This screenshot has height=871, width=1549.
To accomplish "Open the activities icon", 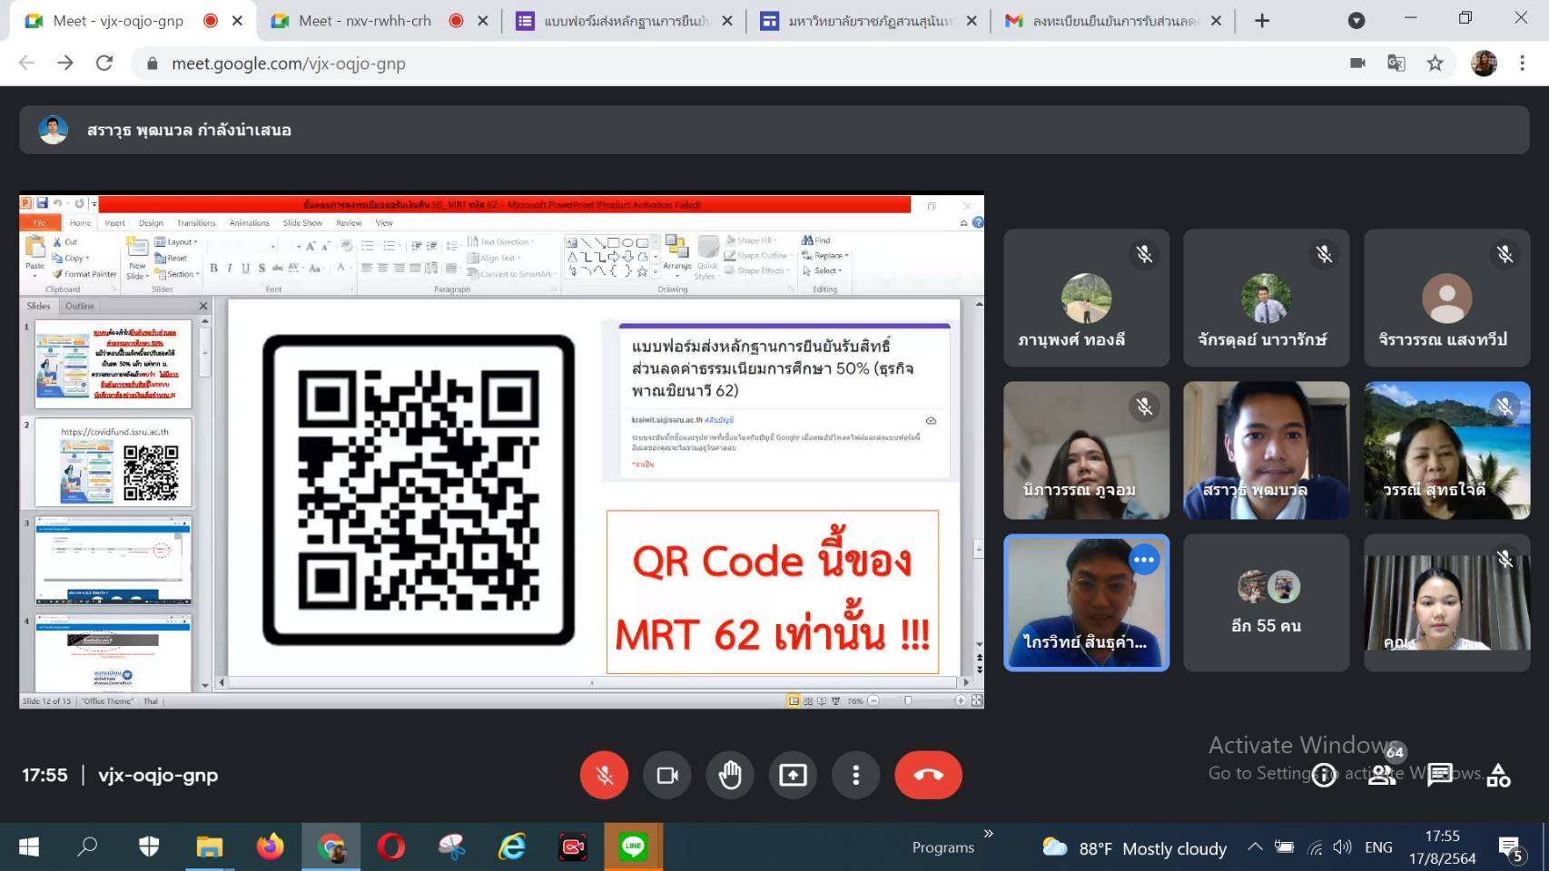I will [1498, 775].
